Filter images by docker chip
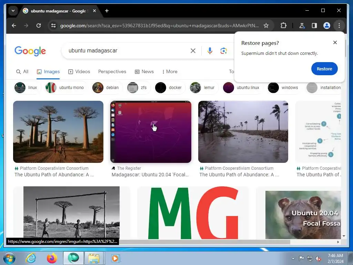Screen dimensions: 353x265 coord(170,88)
